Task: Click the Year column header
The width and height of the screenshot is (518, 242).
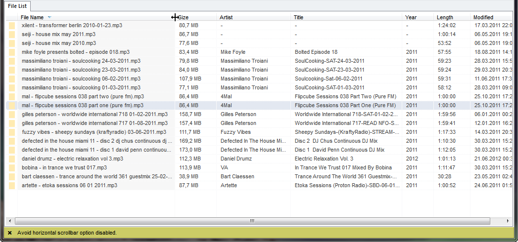Action: point(417,17)
